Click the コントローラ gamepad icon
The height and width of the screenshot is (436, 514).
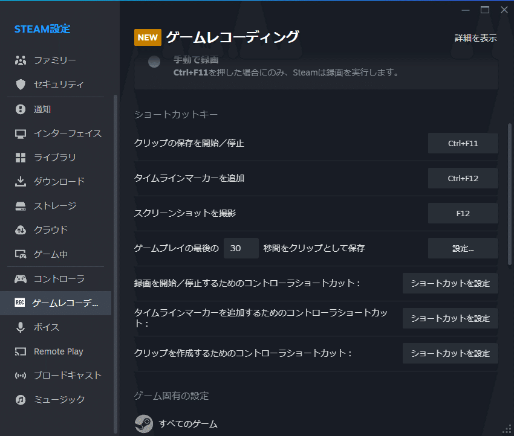click(x=21, y=279)
